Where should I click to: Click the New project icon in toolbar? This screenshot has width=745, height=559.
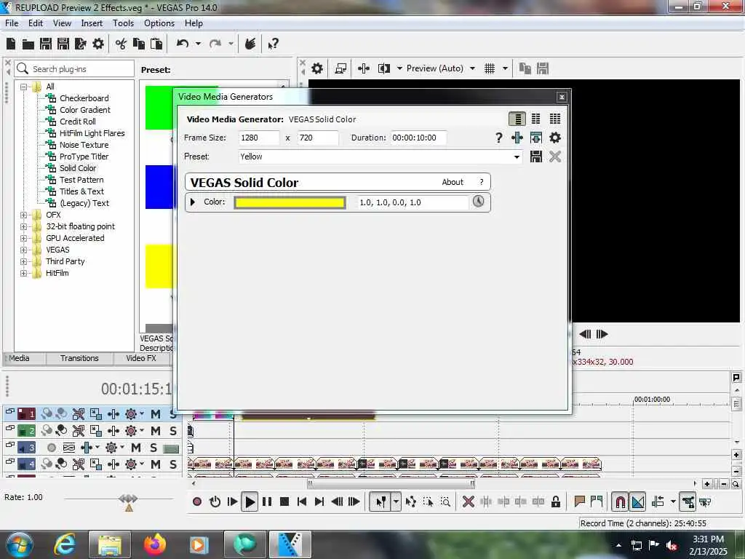(x=11, y=44)
